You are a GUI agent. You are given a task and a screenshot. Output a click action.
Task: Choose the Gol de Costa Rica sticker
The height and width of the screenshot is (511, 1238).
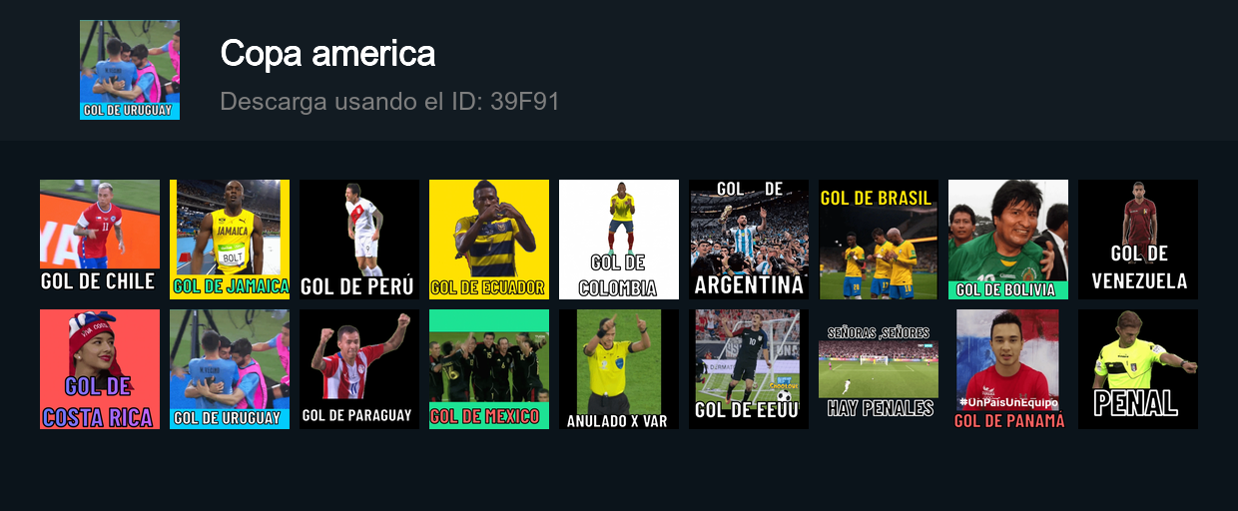click(100, 369)
